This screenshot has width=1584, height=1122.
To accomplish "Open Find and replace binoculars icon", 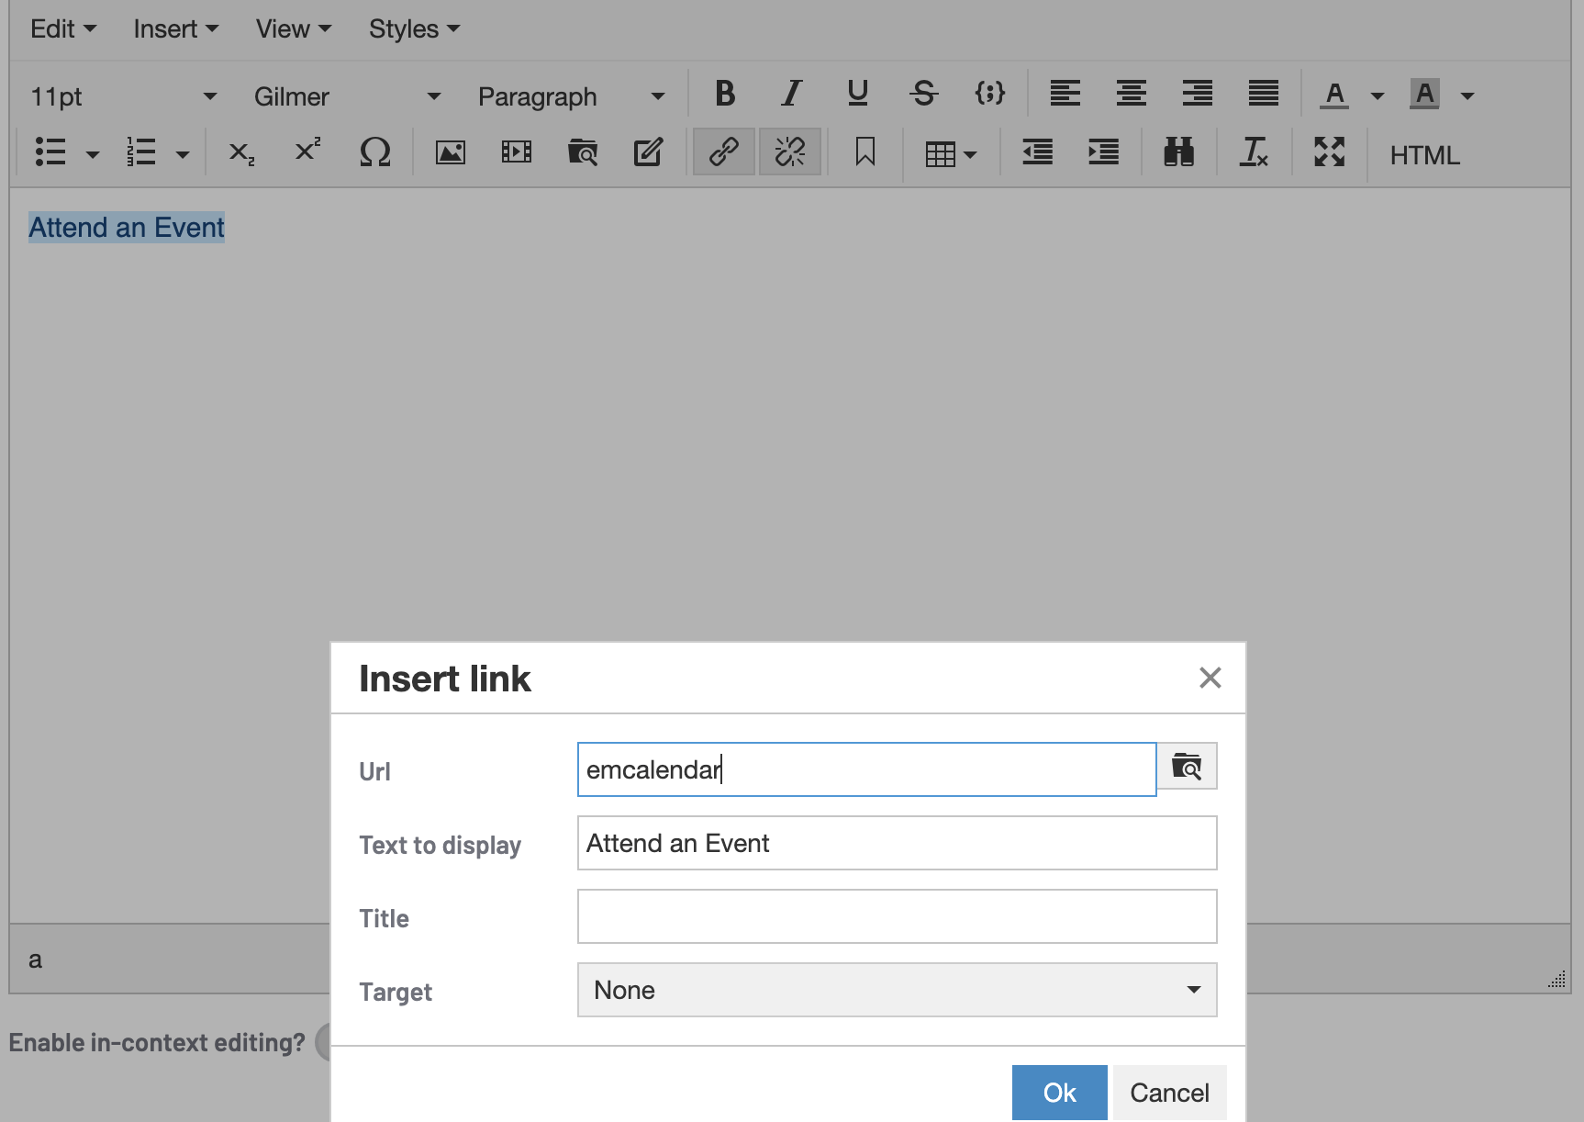I will click(x=1178, y=152).
